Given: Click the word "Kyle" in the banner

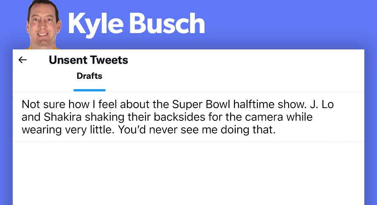Looking at the screenshot, I should click(96, 24).
